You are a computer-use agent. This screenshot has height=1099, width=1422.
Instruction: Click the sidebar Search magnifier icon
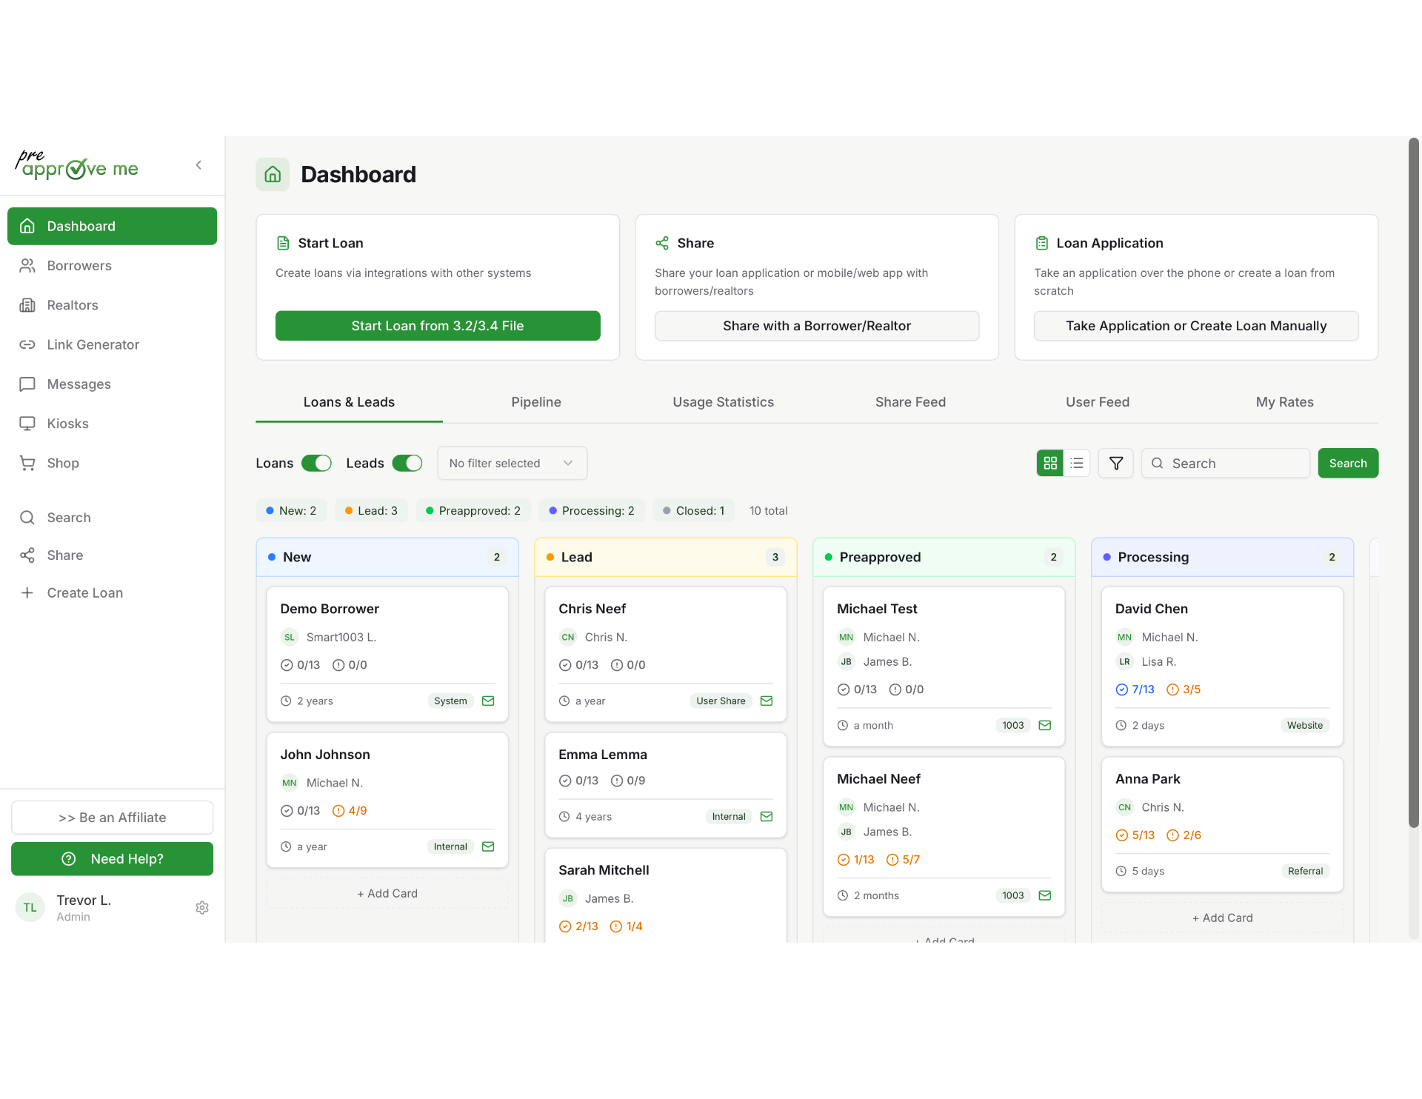click(x=27, y=518)
